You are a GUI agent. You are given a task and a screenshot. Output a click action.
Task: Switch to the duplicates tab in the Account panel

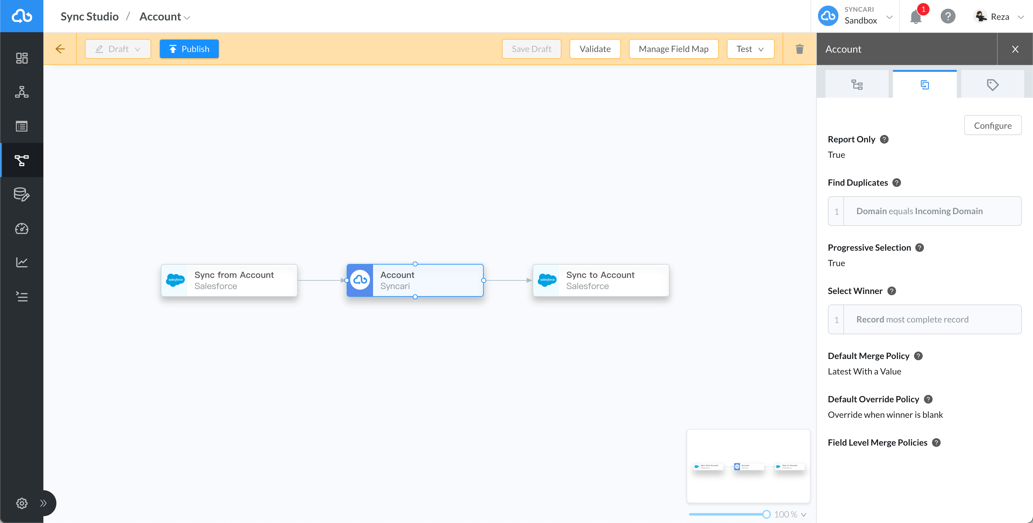pyautogui.click(x=925, y=85)
